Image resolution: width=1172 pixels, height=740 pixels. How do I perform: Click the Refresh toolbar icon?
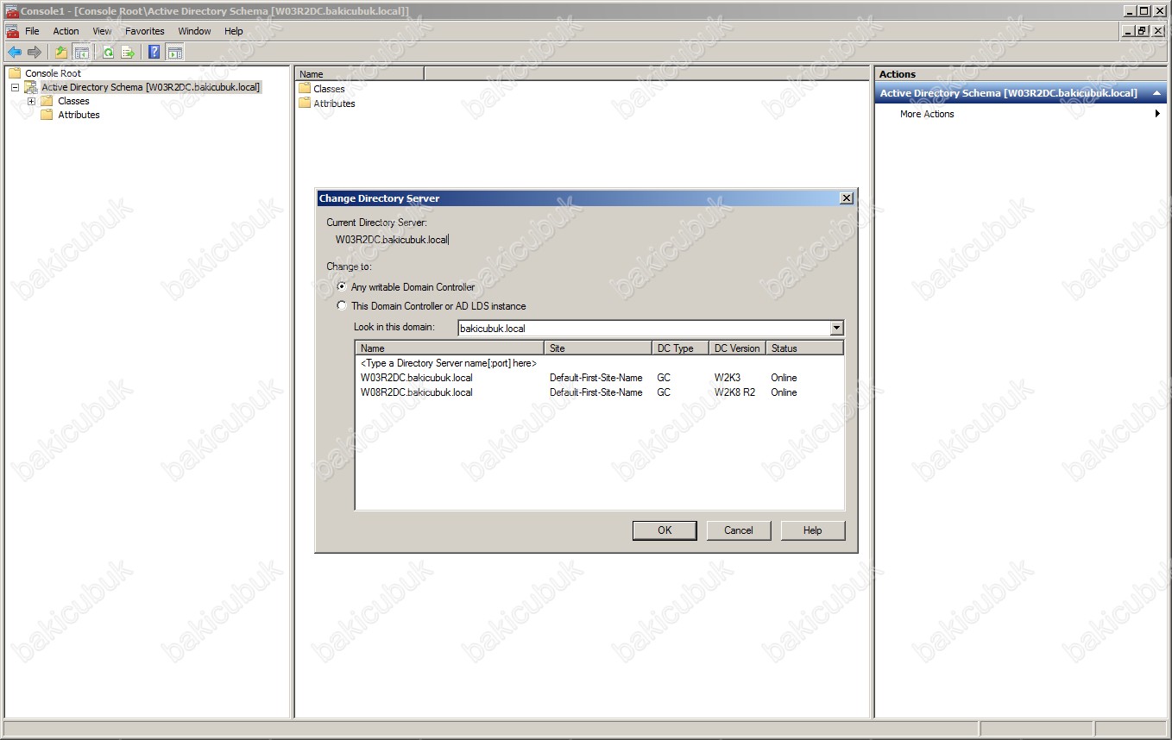tap(108, 53)
